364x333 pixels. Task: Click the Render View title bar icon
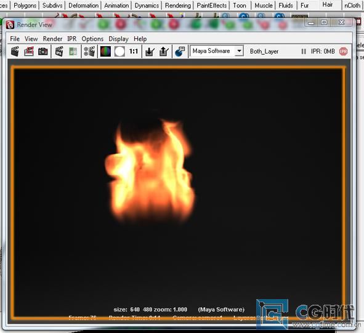point(10,25)
